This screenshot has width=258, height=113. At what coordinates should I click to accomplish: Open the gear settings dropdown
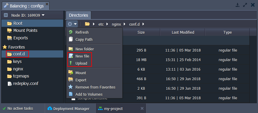[72, 24]
